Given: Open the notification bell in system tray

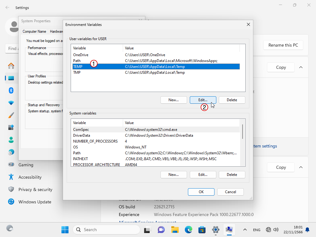Looking at the screenshot, I should [307, 230].
